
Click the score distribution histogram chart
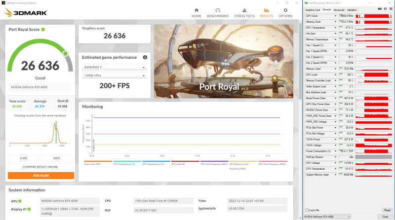pos(40,133)
